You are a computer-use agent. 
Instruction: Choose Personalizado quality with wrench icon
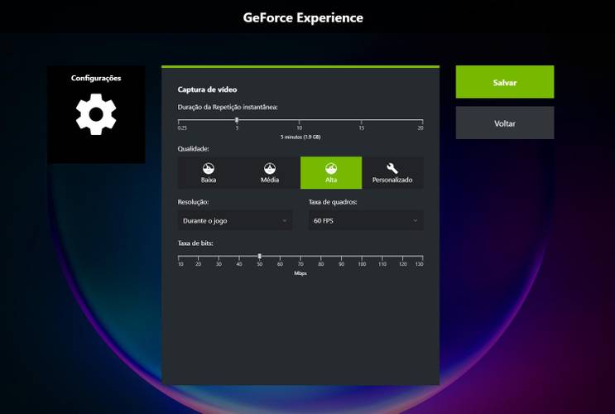392,173
